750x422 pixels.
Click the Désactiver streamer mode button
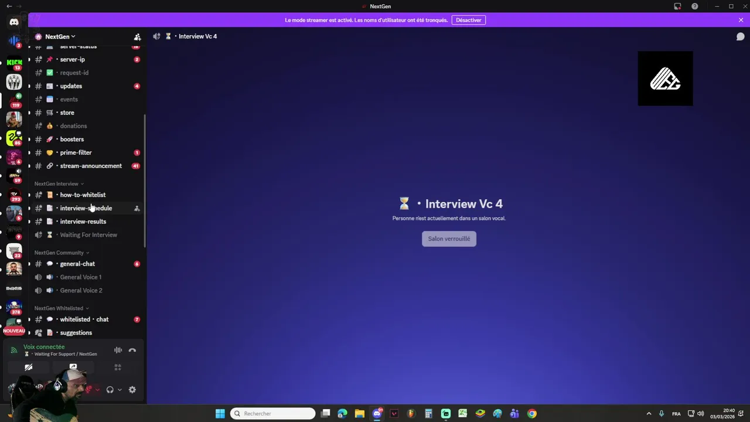468,20
